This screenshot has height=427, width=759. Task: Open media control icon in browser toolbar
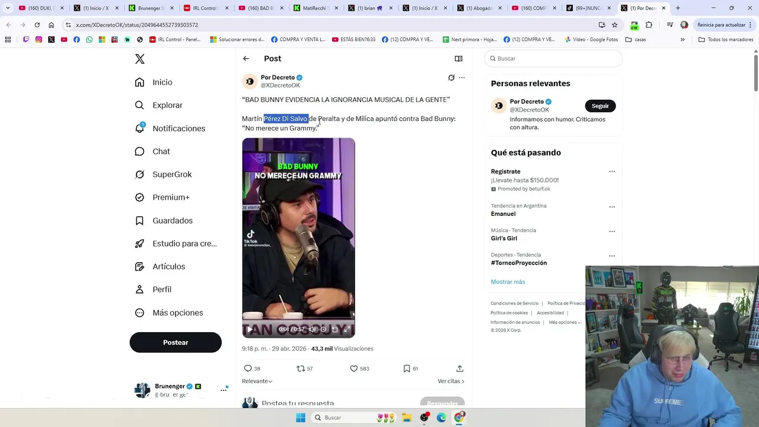click(x=669, y=25)
